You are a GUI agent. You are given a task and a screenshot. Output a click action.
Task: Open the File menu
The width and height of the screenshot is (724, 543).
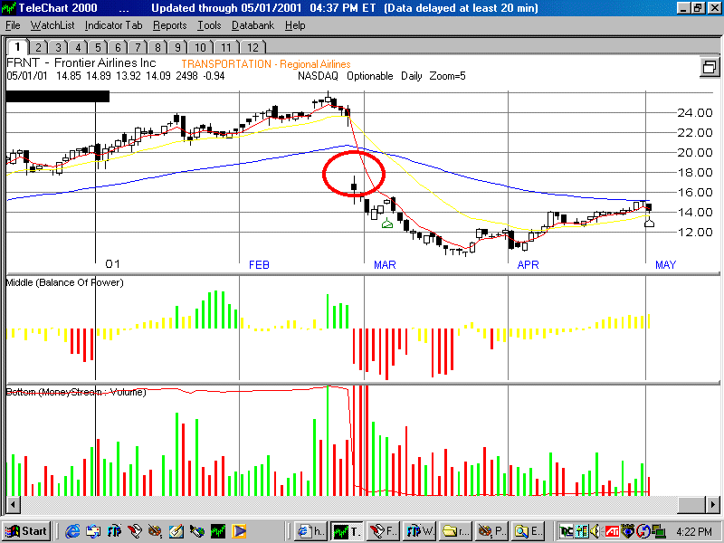13,25
